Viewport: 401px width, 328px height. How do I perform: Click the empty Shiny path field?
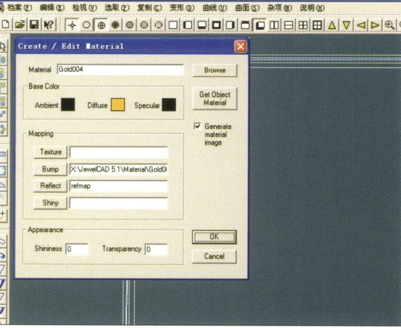point(119,203)
